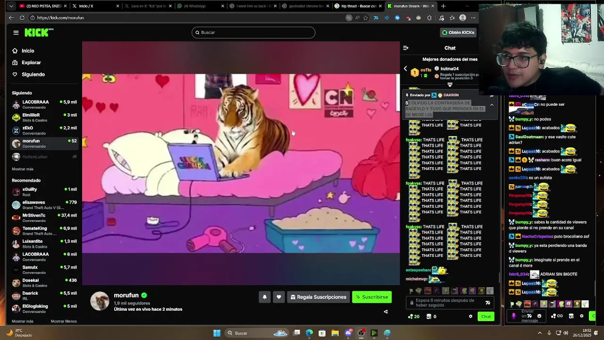Open a new browser tab
Screen dimensions: 604x340
pyautogui.click(x=443, y=6)
